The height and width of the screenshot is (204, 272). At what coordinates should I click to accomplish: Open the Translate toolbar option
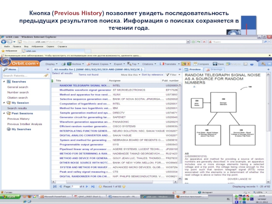click(169, 64)
